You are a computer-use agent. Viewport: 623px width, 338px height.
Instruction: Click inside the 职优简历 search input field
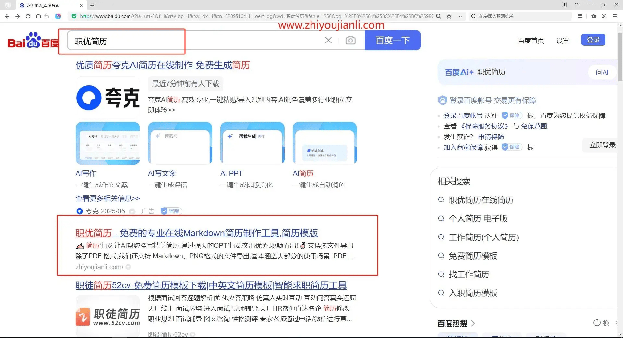(162, 42)
